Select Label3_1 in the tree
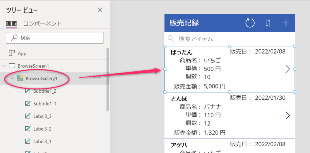 point(42,141)
